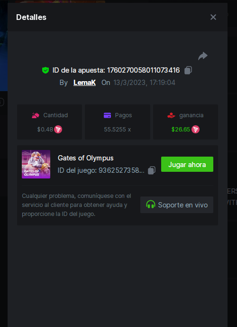Open Soporte en vivo chat
This screenshot has height=327, width=237.
pos(177,205)
